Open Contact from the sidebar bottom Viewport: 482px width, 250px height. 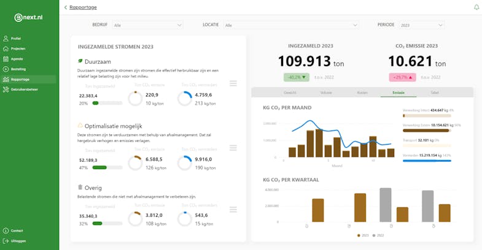[14, 230]
